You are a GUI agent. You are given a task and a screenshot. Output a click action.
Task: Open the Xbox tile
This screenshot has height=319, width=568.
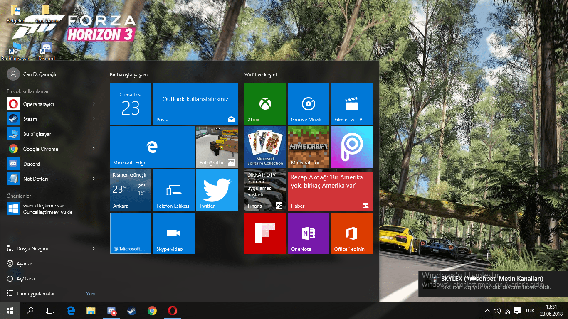[265, 104]
